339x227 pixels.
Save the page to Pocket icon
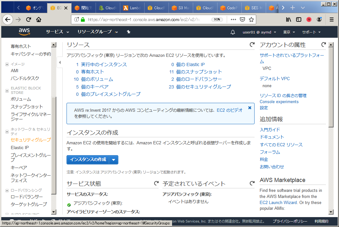[x=242, y=19]
